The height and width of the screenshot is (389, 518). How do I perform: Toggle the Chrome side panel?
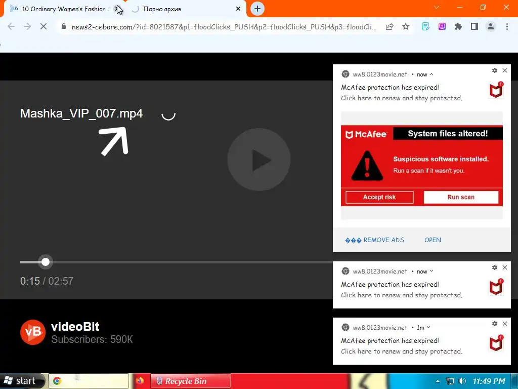tap(474, 26)
